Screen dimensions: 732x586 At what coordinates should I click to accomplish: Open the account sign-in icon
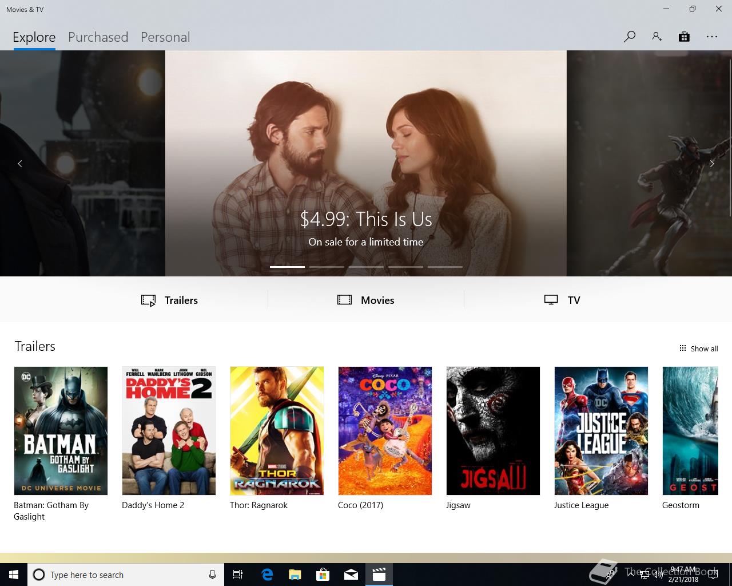tap(657, 37)
